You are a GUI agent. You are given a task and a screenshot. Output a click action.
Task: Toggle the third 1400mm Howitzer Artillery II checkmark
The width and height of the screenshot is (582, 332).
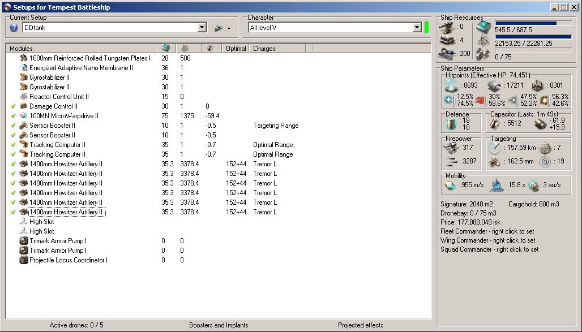pyautogui.click(x=14, y=183)
